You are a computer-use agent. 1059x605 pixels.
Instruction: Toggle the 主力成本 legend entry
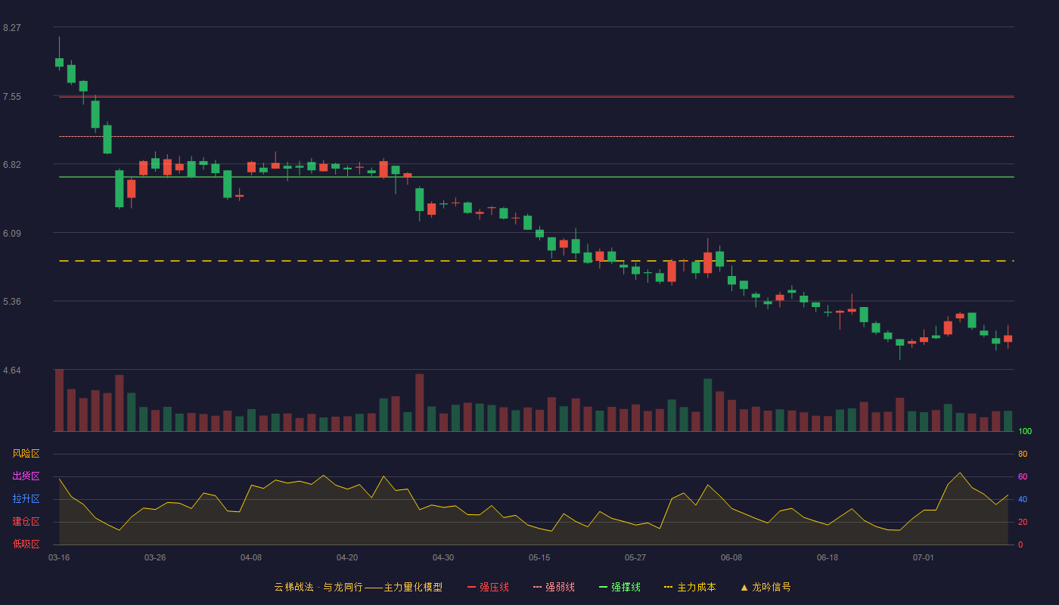click(690, 587)
